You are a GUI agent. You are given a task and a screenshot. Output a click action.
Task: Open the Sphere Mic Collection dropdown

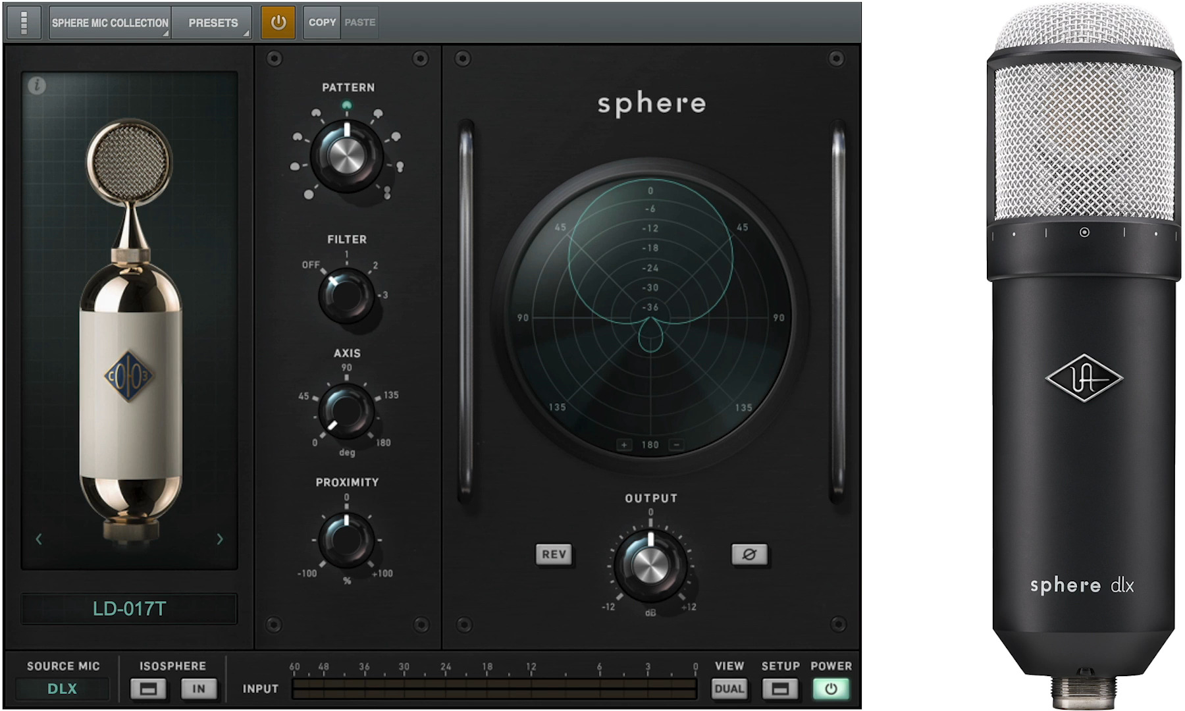(110, 22)
